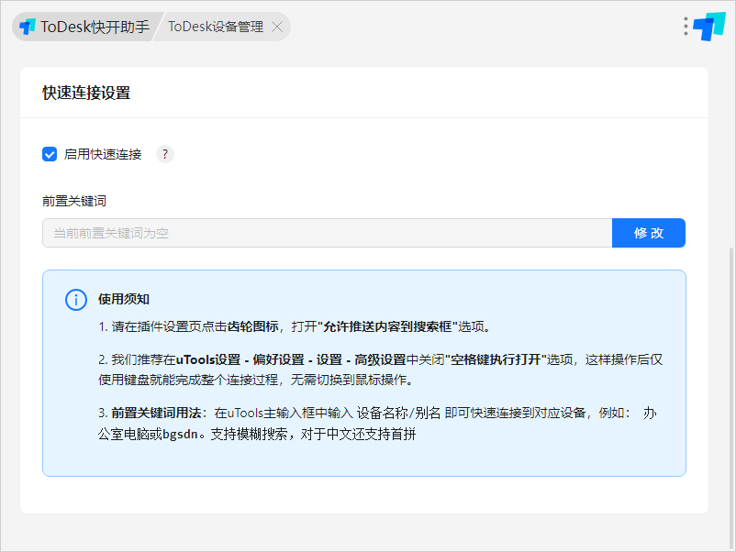Click the info icon beside 使用须知
This screenshot has width=736, height=552.
pyautogui.click(x=76, y=299)
